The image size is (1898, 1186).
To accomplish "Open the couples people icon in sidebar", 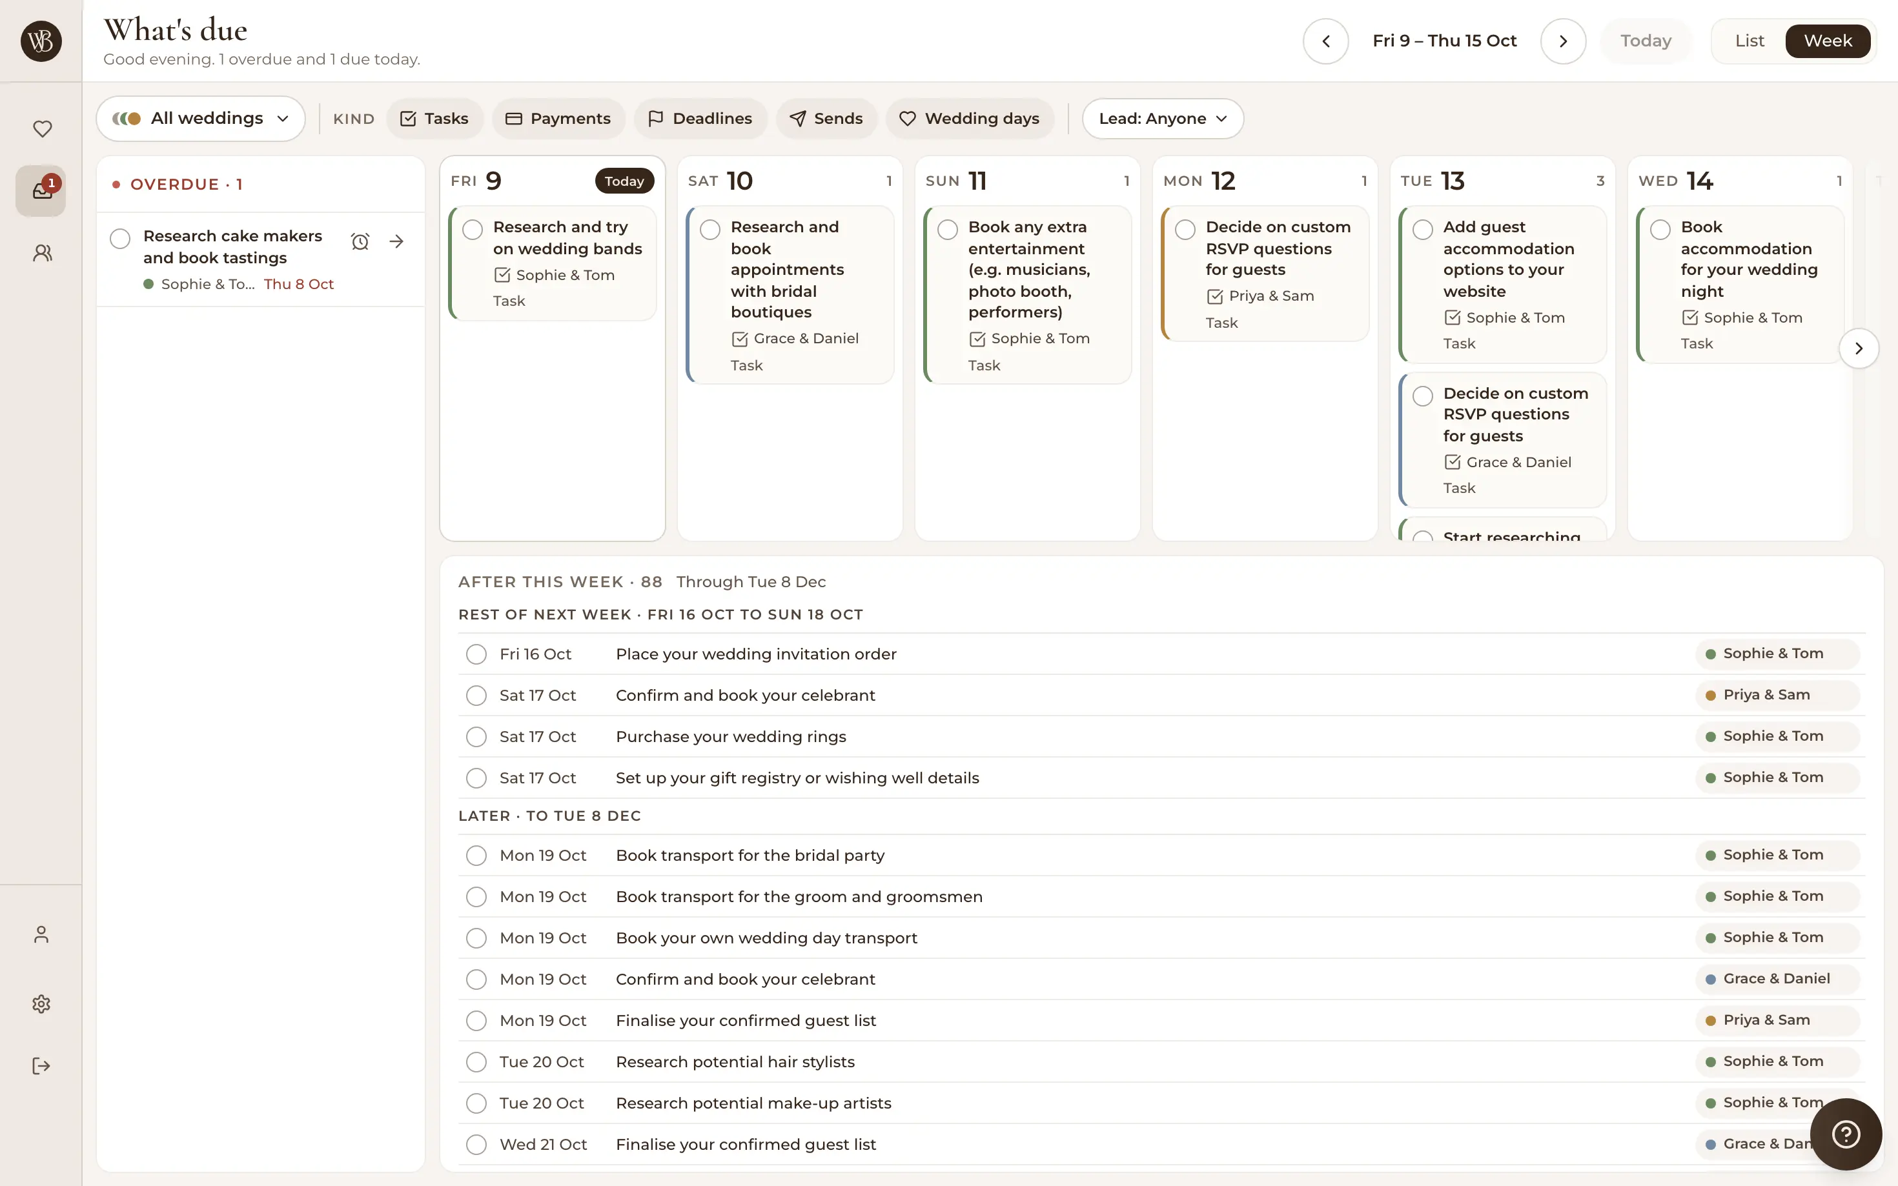I will (x=41, y=252).
